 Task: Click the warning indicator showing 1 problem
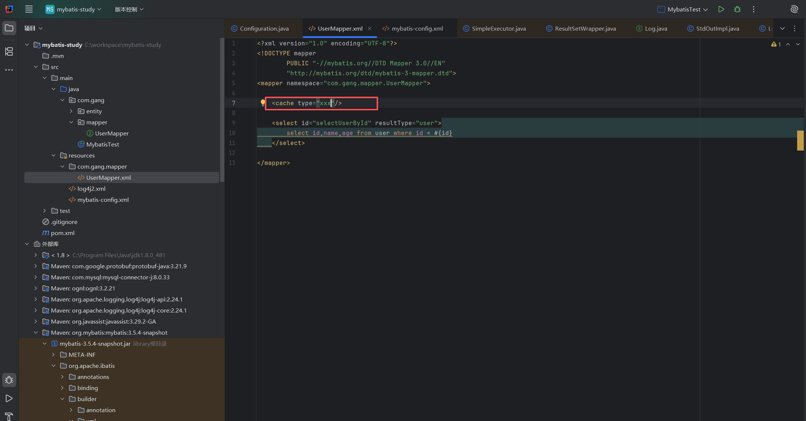click(x=776, y=44)
